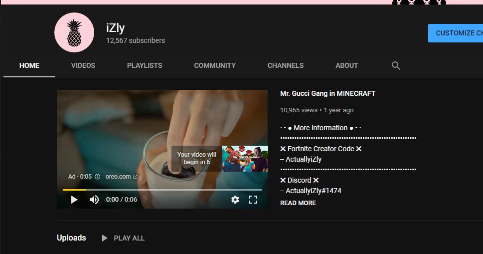Click the Play All triangle icon
The width and height of the screenshot is (483, 254).
tap(105, 238)
